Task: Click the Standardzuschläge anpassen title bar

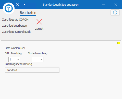Action: pos(60,5)
